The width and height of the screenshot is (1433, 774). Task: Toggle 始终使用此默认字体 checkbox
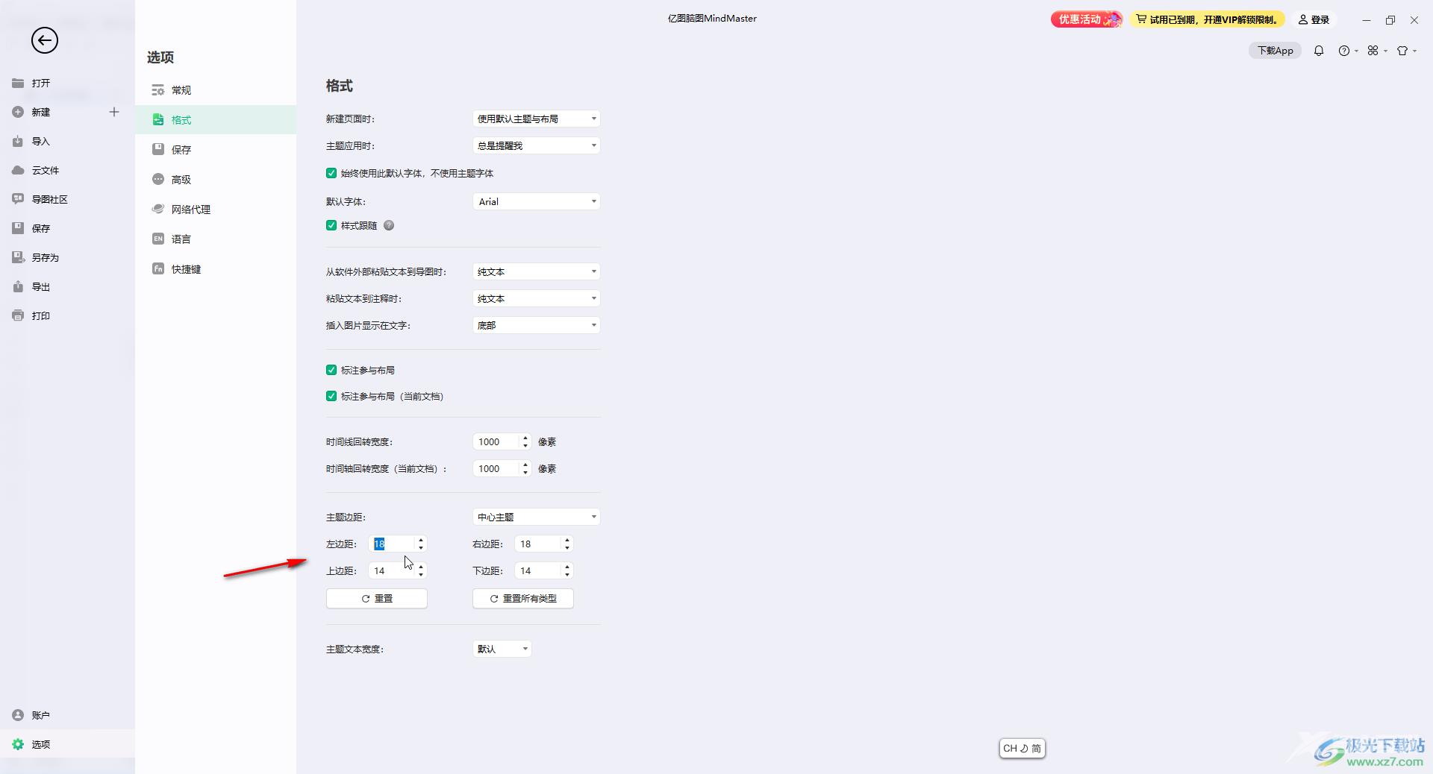tap(331, 173)
